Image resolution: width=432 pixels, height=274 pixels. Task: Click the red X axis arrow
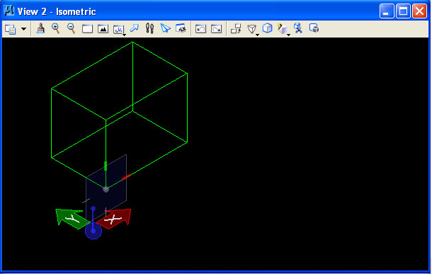coord(115,219)
